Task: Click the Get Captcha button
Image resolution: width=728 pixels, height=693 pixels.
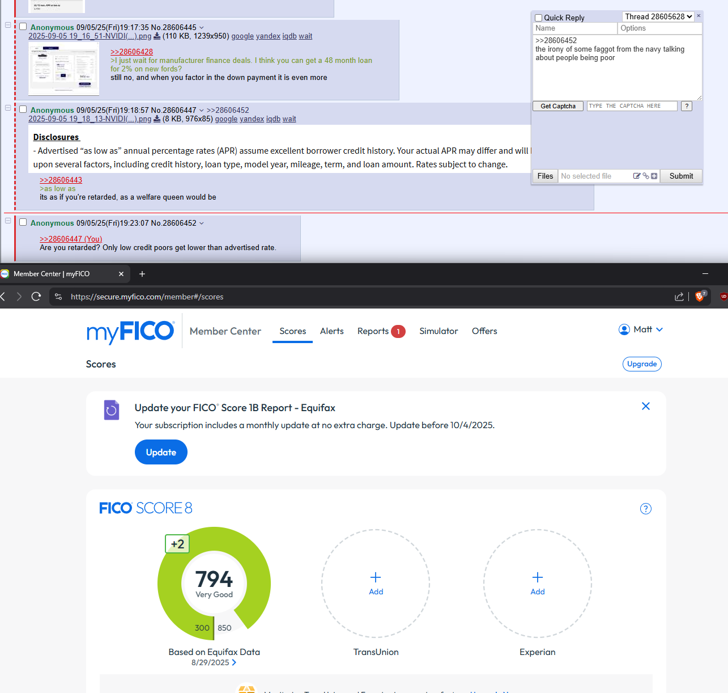Action: (x=558, y=106)
